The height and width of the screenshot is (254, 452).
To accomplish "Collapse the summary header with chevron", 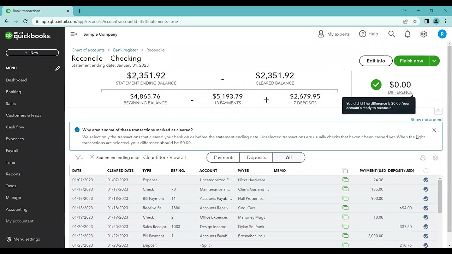I will (438, 110).
